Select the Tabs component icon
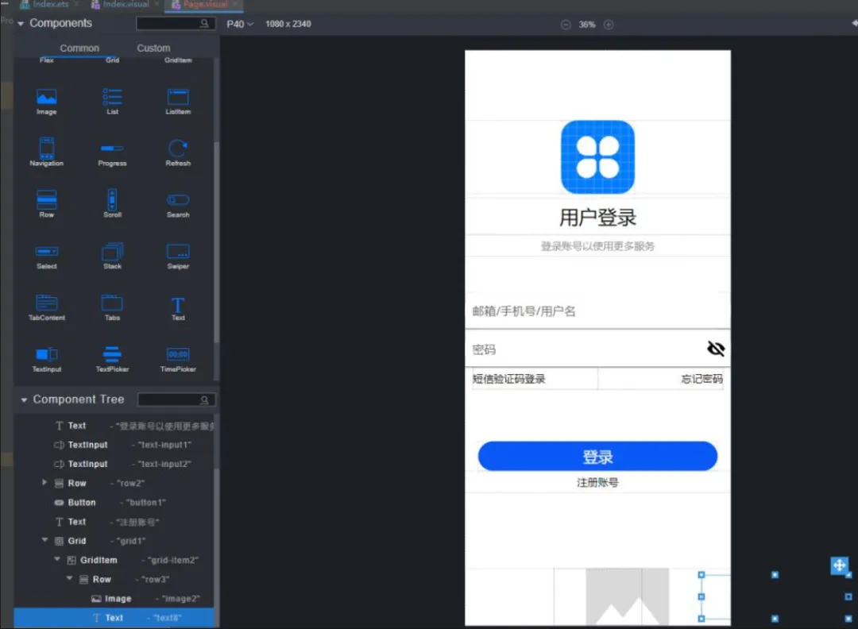Image resolution: width=858 pixels, height=629 pixels. [112, 303]
